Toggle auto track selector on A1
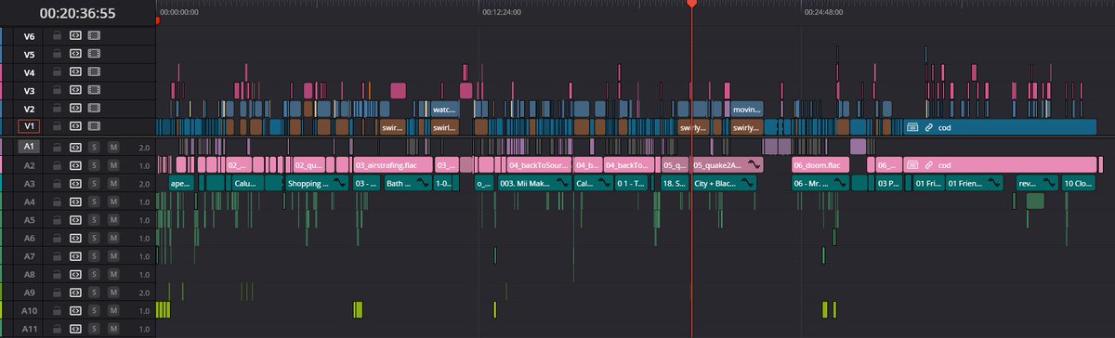Image resolution: width=1115 pixels, height=338 pixels. point(75,147)
